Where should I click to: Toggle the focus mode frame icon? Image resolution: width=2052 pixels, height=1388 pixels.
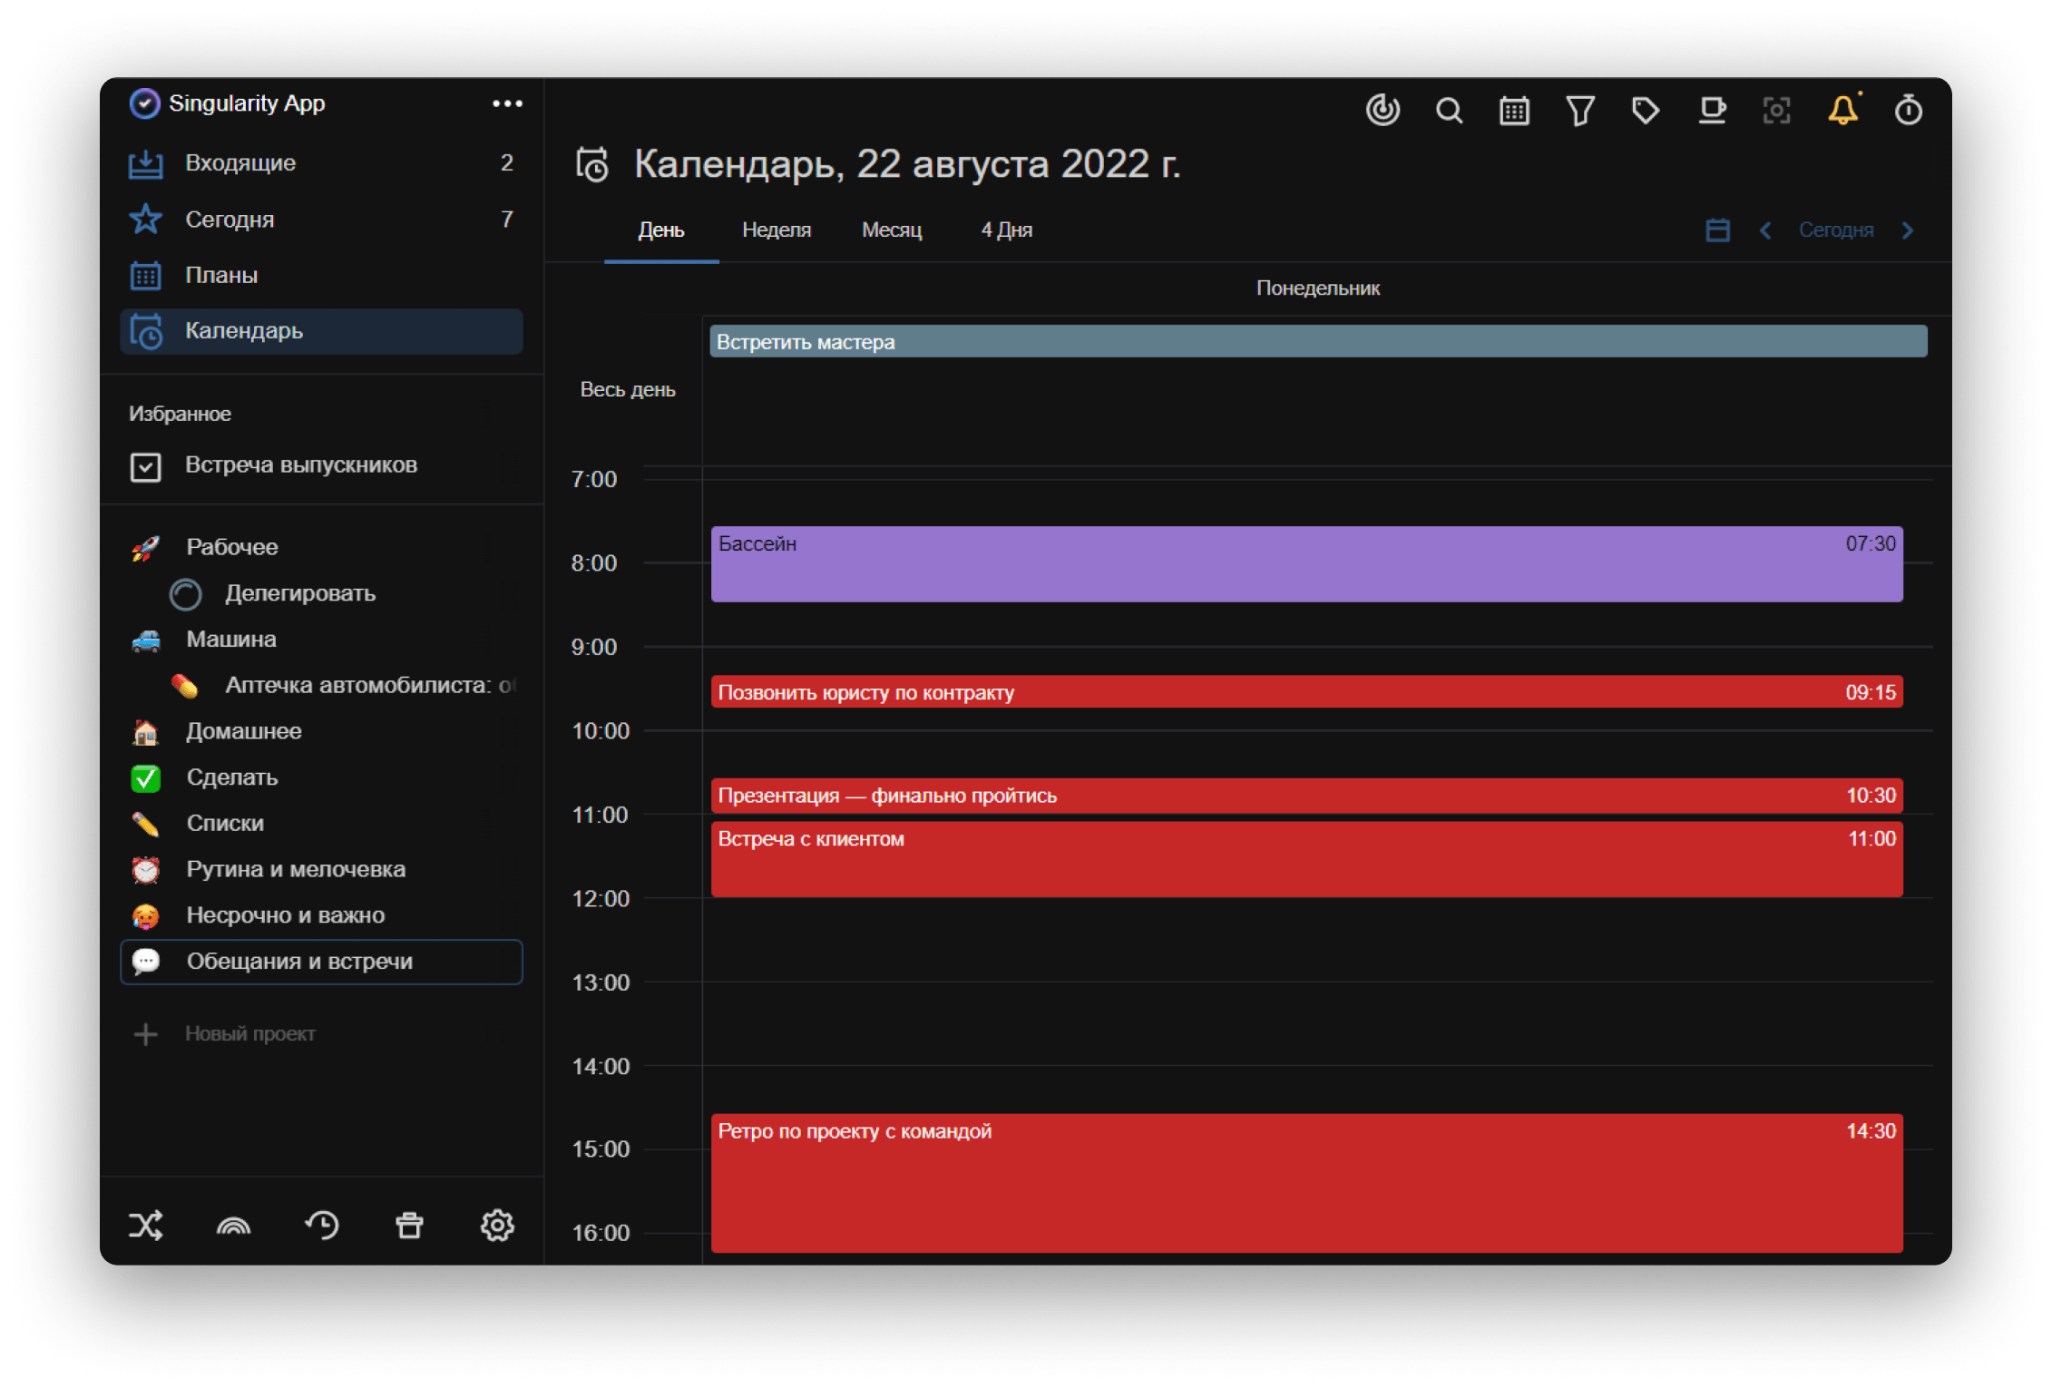click(x=1776, y=111)
